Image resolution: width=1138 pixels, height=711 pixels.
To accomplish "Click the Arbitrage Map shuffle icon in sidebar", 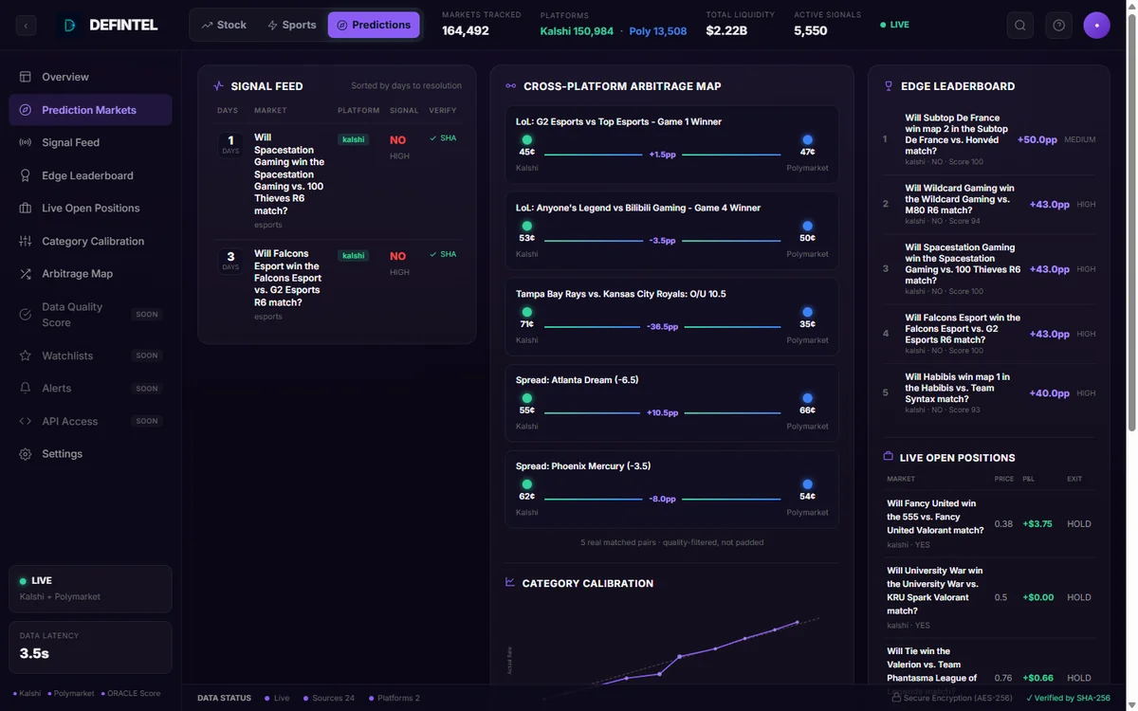I will tap(26, 274).
